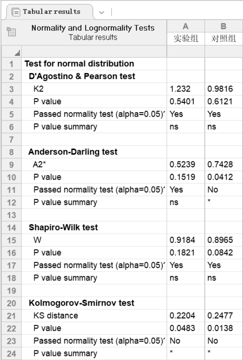This screenshot has height=360, width=243.
Task: Click the KS distance 0.2477 cell
Action: 223,315
